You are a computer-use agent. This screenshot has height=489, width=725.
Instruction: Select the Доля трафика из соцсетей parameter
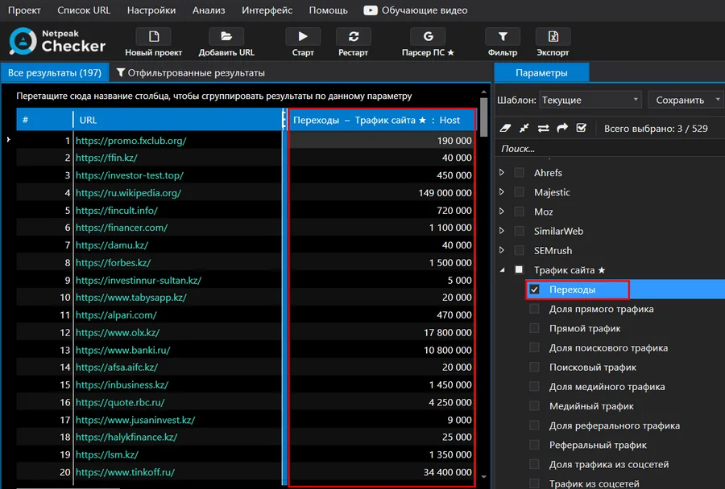coord(609,464)
